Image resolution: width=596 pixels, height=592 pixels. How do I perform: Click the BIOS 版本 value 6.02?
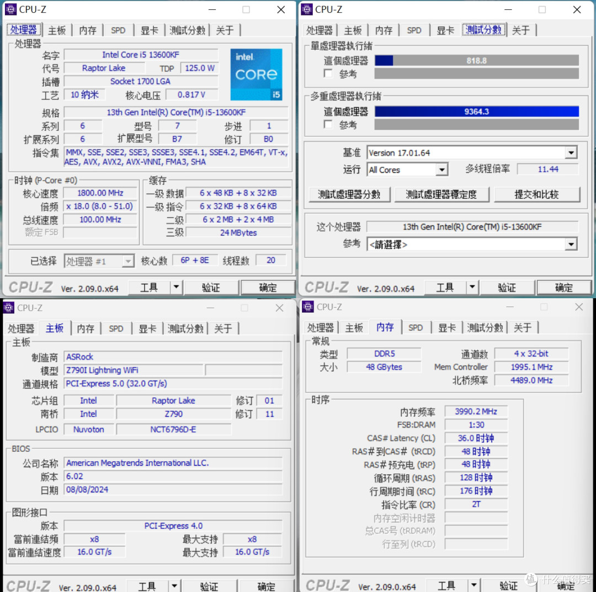173,477
